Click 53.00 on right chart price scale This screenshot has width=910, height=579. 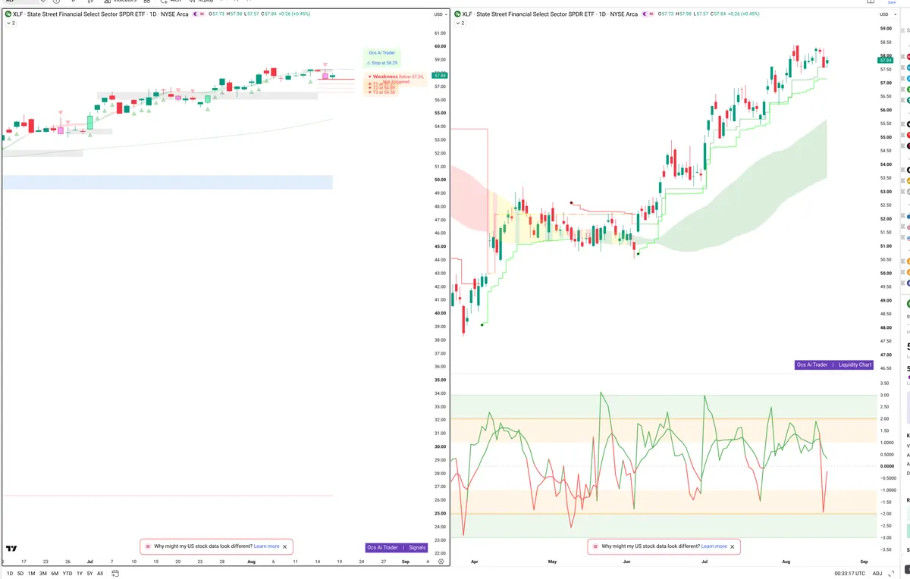tap(886, 191)
